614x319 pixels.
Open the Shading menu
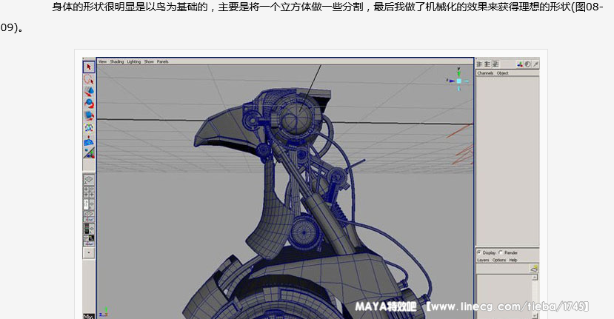(x=117, y=61)
